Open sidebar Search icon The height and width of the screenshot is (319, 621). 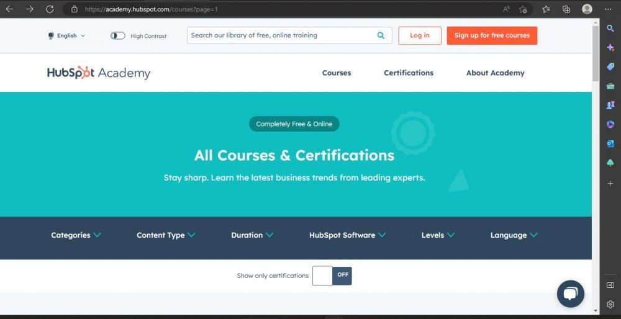(610, 28)
